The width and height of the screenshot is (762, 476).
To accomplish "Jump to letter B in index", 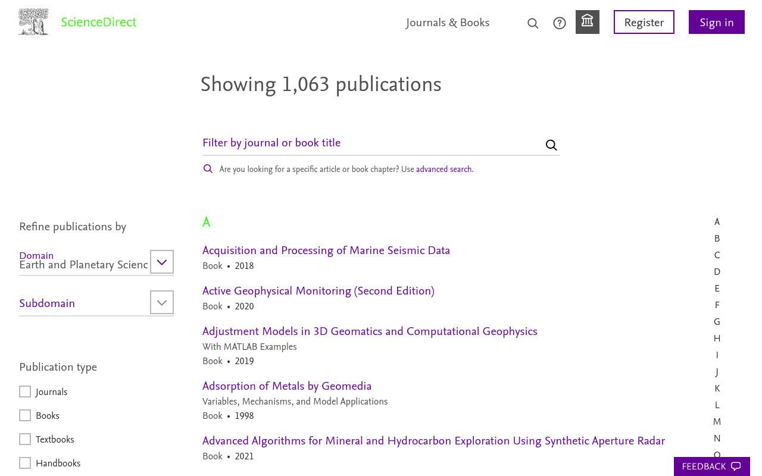I will pos(717,239).
